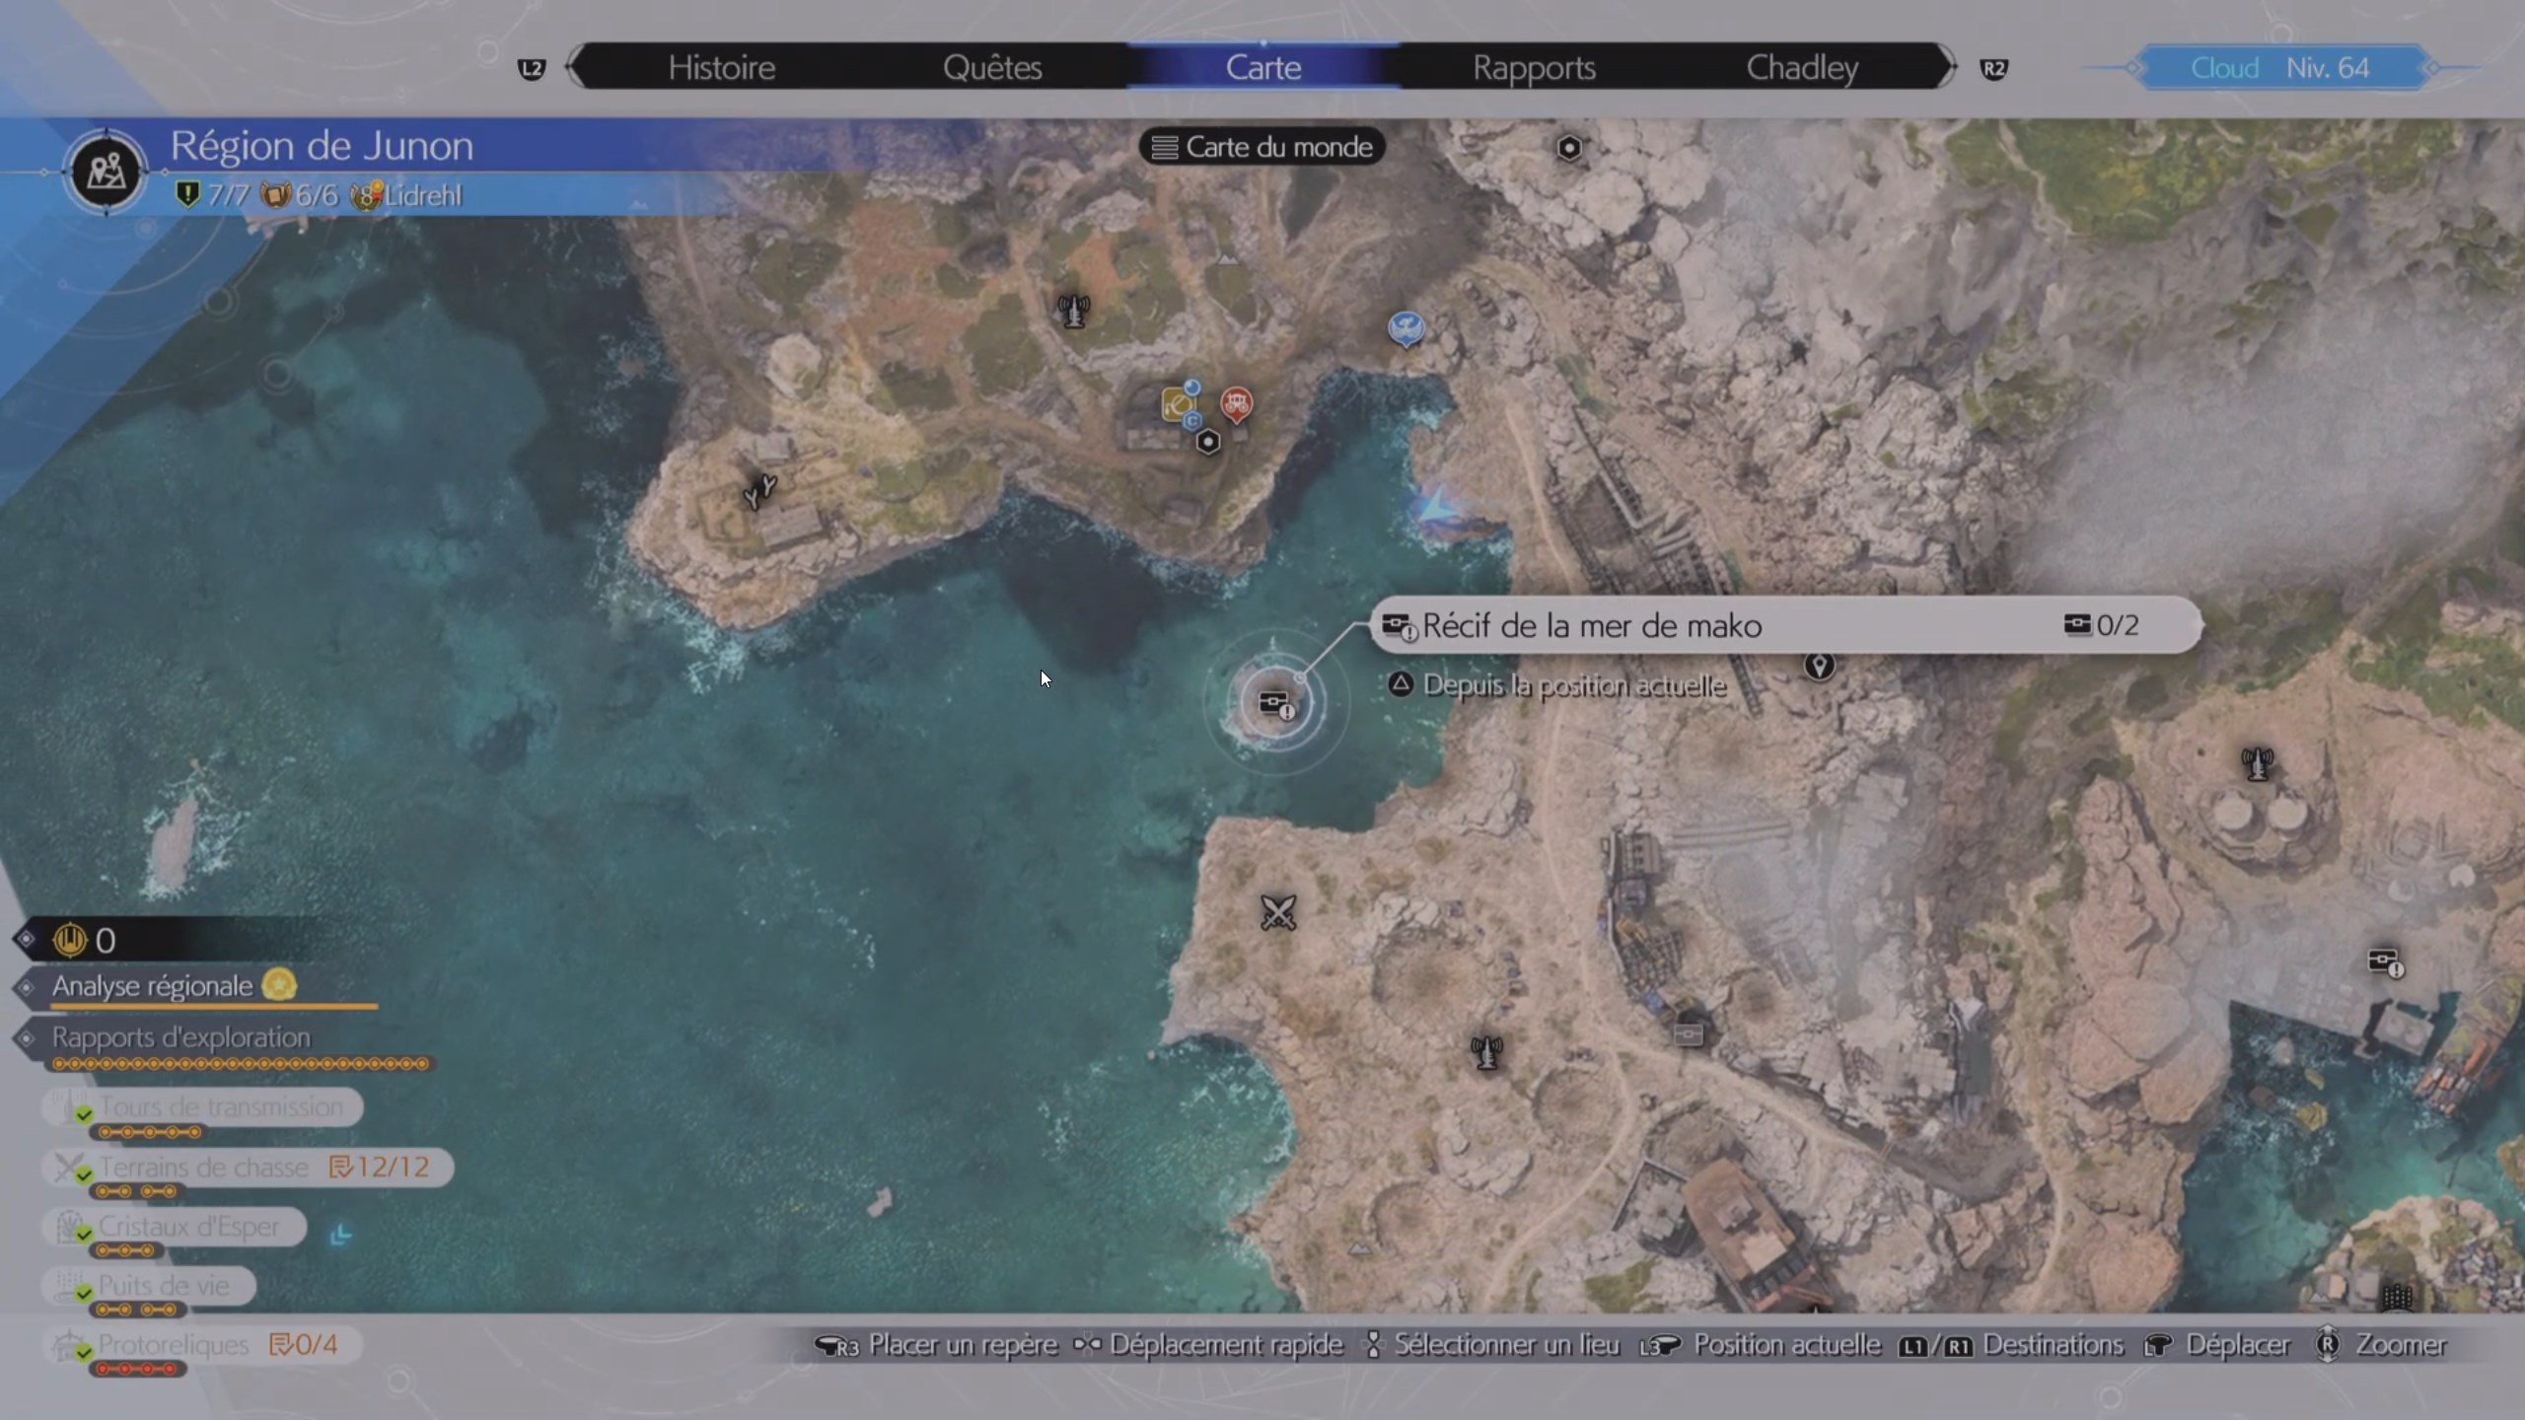The image size is (2525, 1420).
Task: Open the Rapports d'exploration section
Action: tap(181, 1037)
